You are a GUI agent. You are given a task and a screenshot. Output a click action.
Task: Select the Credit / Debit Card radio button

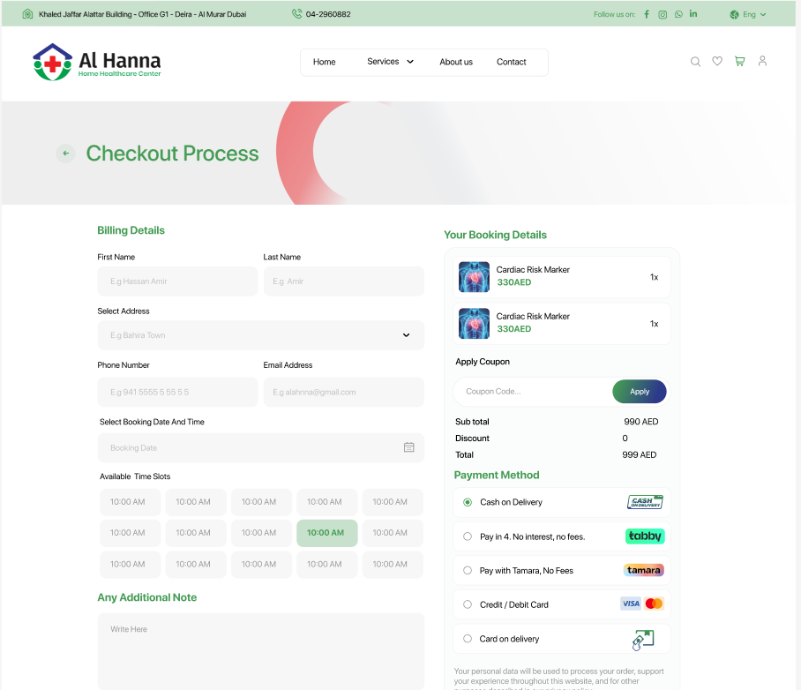coord(468,604)
